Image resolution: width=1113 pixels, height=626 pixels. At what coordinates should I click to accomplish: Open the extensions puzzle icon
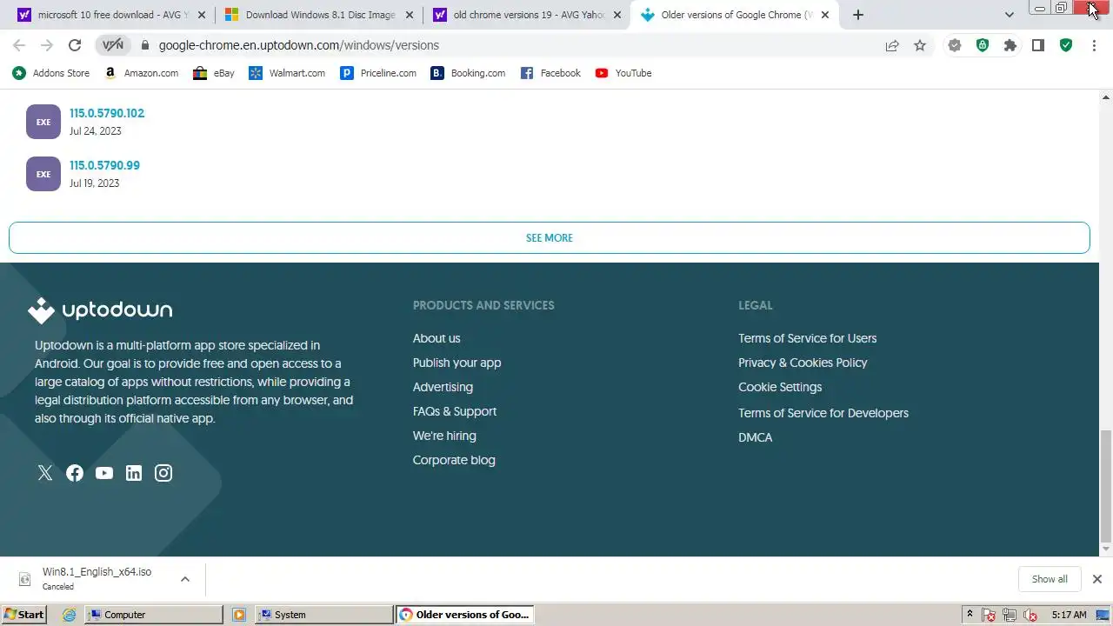[1010, 45]
